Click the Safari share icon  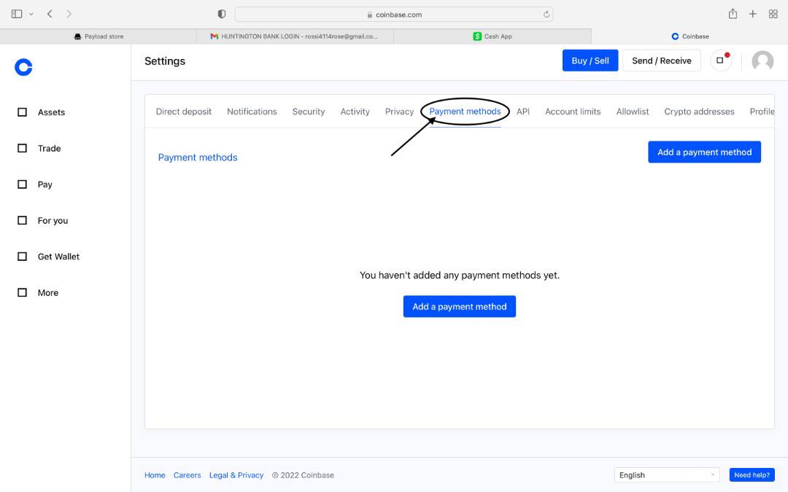(733, 14)
